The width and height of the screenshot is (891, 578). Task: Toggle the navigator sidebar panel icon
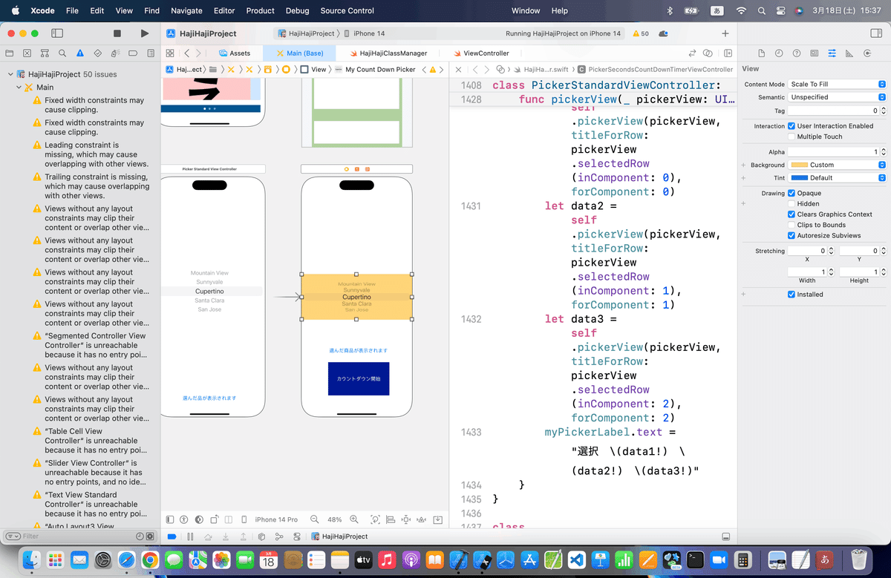click(57, 33)
